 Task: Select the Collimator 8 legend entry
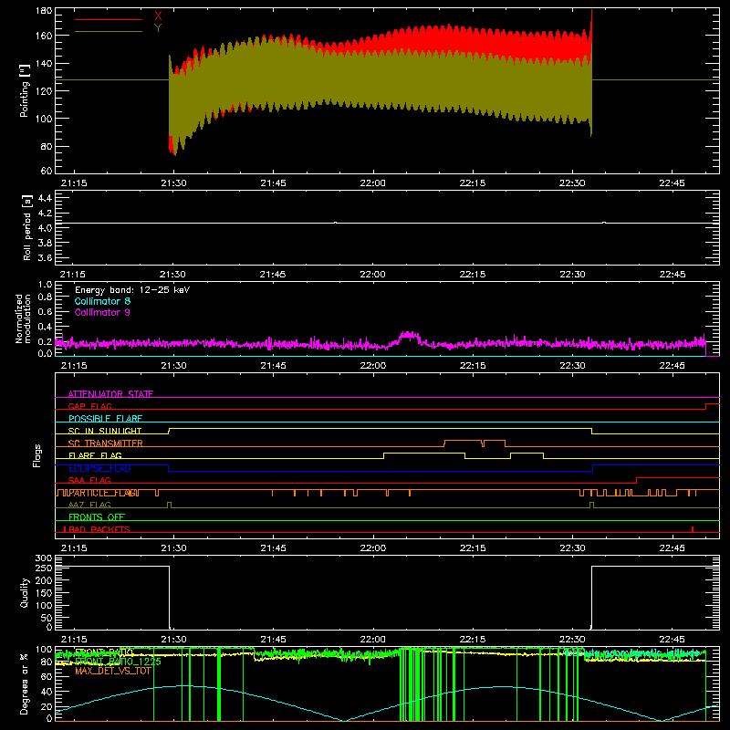[x=102, y=301]
